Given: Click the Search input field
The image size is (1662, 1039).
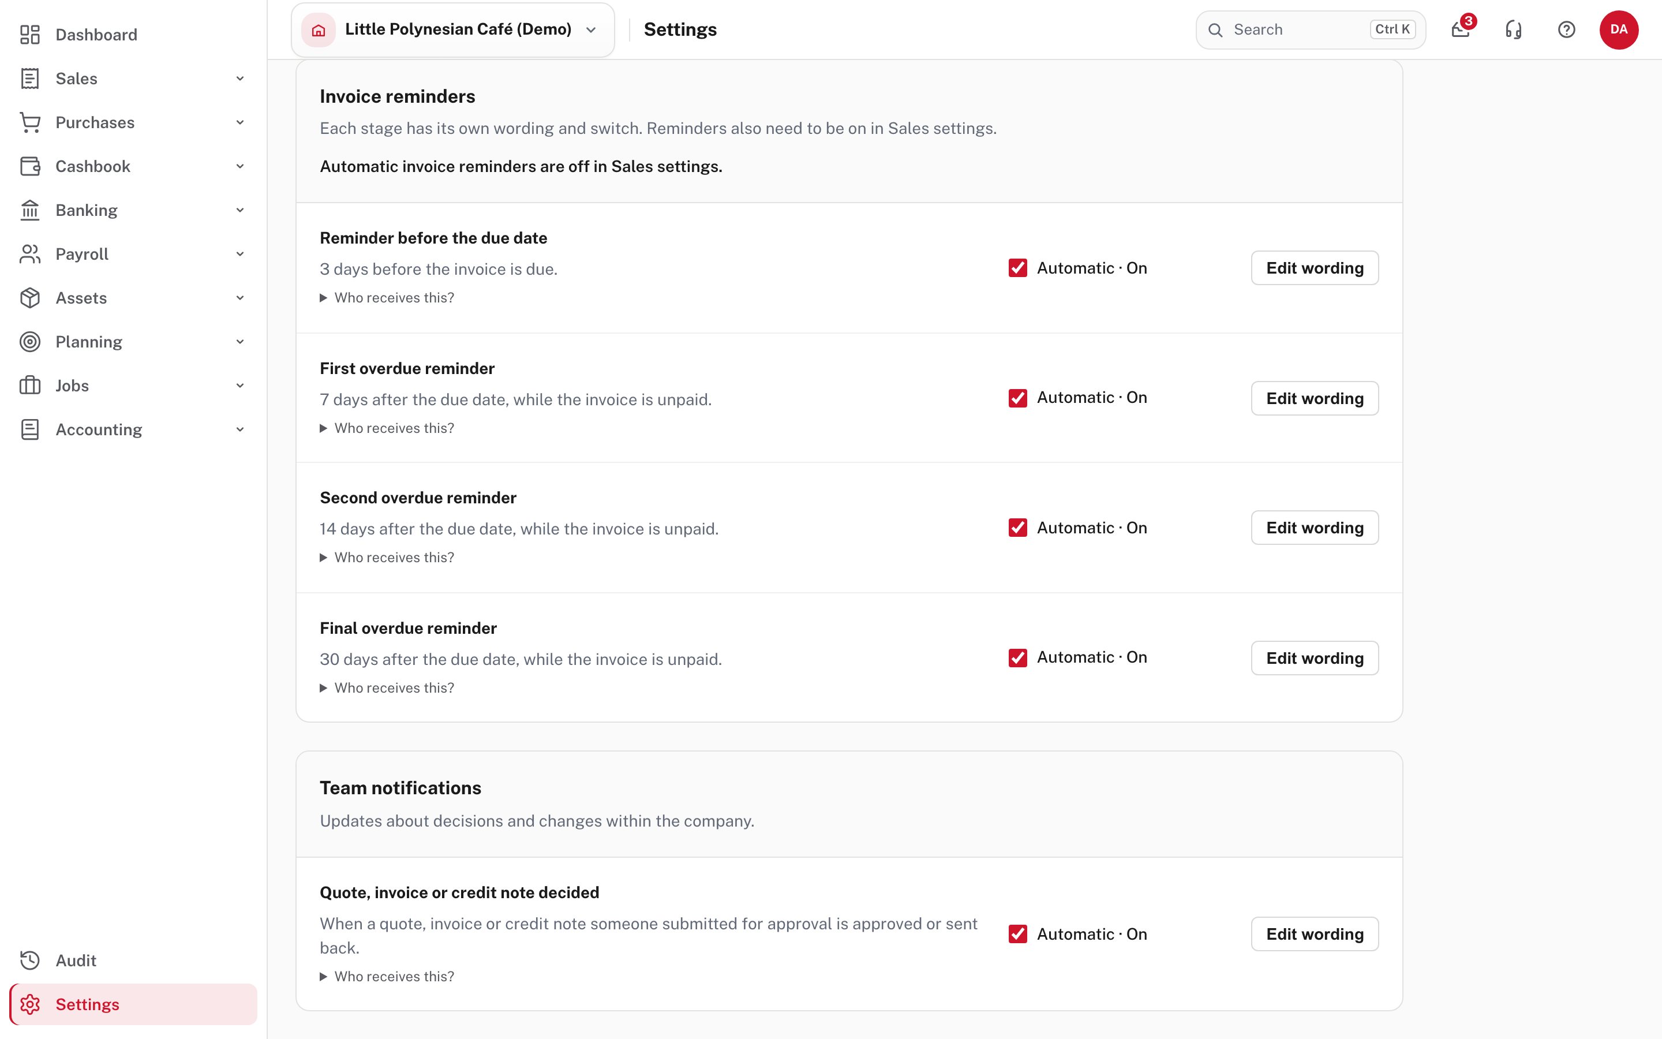Looking at the screenshot, I should click(x=1311, y=29).
